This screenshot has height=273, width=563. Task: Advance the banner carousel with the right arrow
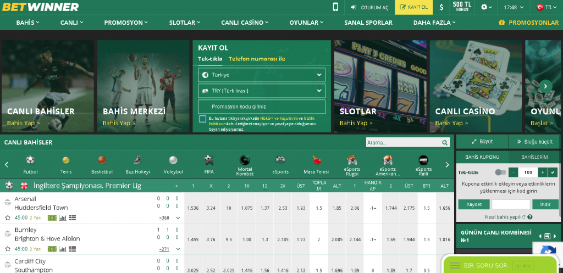pos(546,86)
